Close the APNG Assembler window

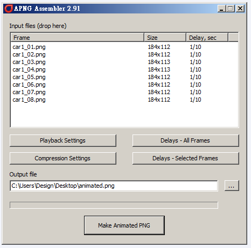[240, 9]
